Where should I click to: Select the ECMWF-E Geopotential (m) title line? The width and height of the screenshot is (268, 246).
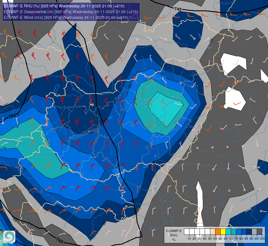coord(71,12)
